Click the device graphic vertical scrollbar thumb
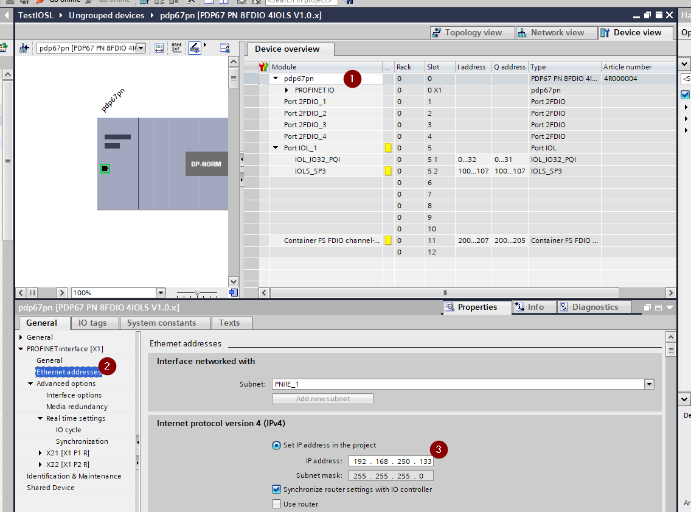This screenshot has width=691, height=512. click(x=234, y=80)
